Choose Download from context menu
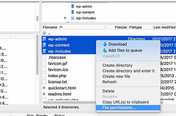Image resolution: width=176 pixels, height=116 pixels. [117, 44]
